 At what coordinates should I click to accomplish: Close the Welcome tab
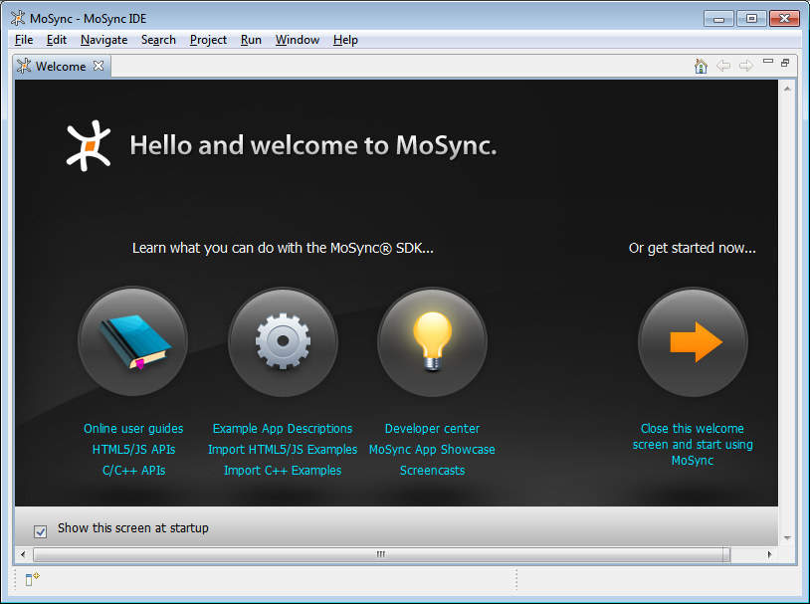point(99,66)
